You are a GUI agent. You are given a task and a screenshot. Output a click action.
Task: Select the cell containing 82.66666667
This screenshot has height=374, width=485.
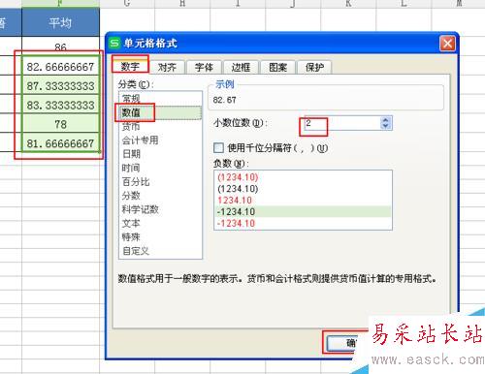pyautogui.click(x=60, y=67)
